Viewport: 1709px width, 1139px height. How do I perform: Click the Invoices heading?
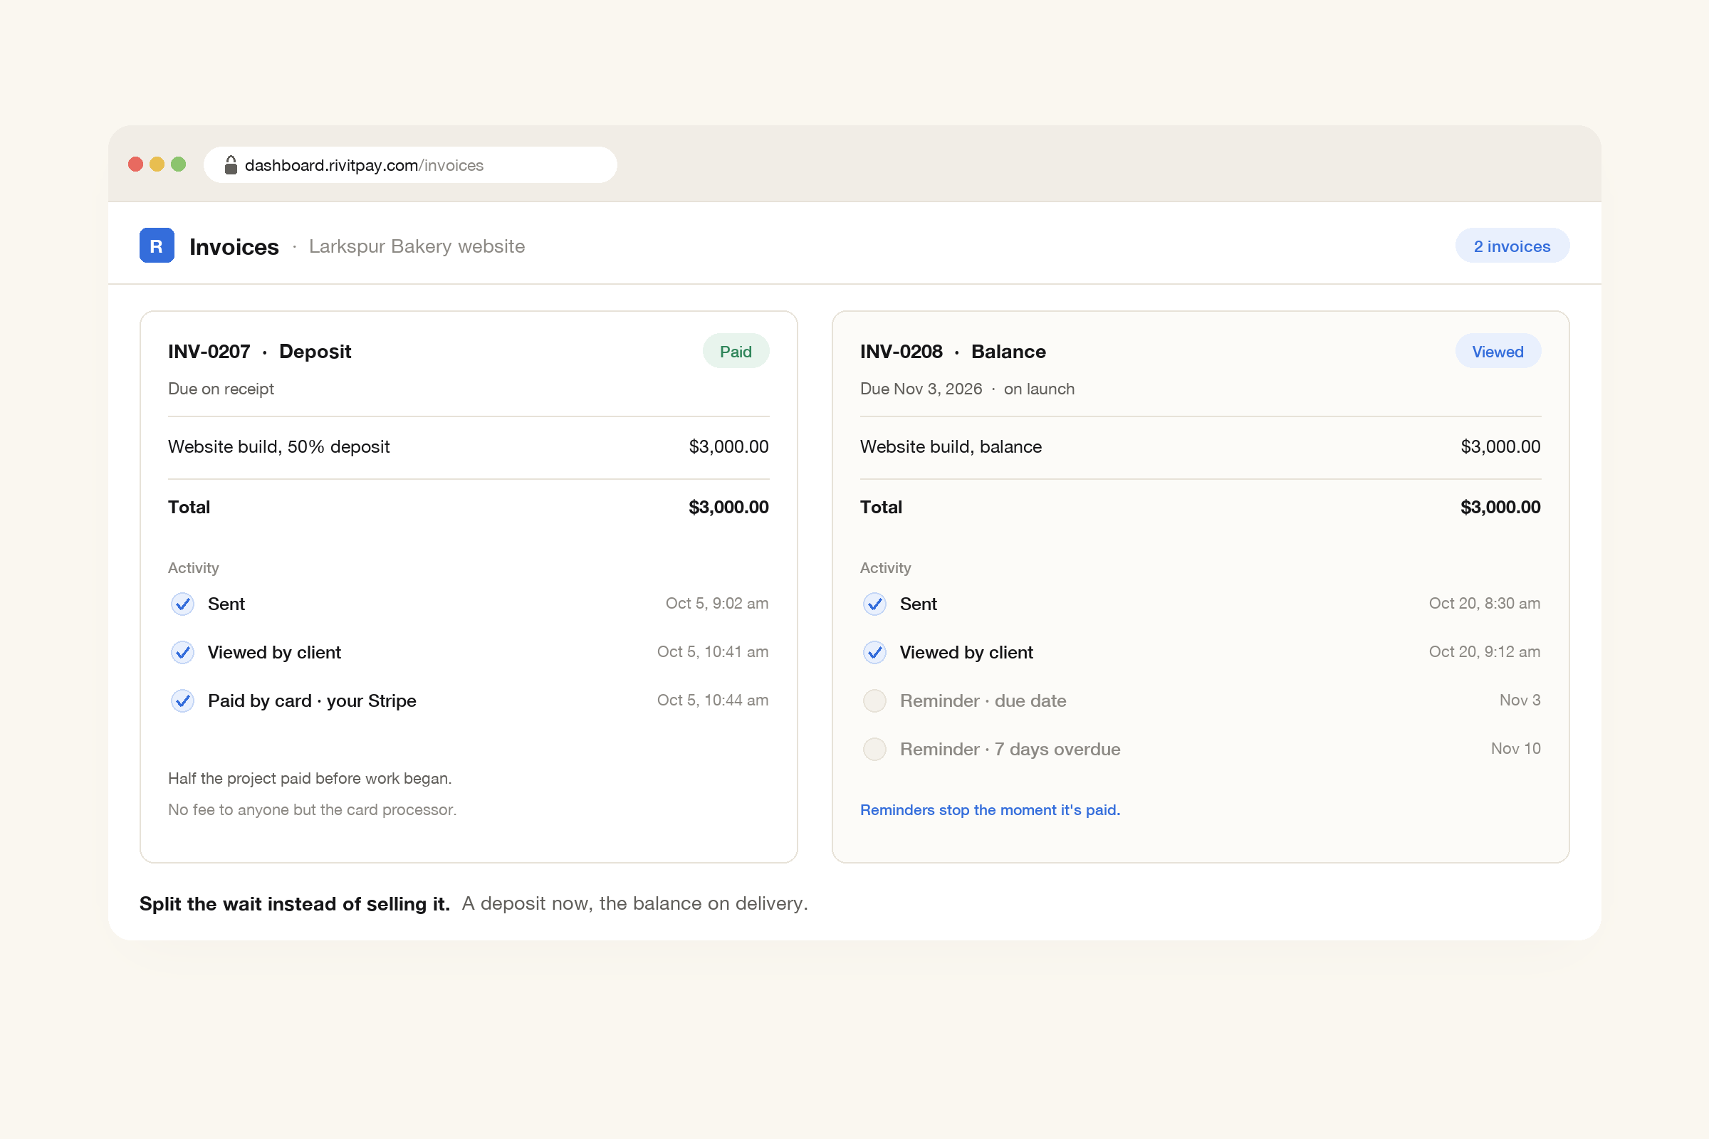(x=234, y=247)
